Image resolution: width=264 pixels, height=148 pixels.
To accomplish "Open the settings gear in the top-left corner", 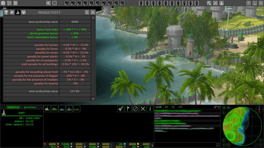I will [3, 3].
